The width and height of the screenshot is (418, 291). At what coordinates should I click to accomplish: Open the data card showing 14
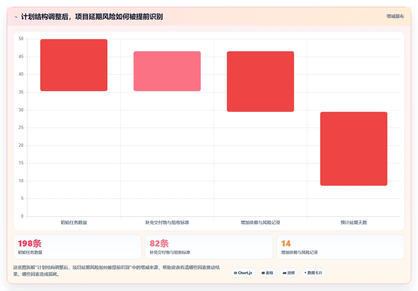(341, 247)
